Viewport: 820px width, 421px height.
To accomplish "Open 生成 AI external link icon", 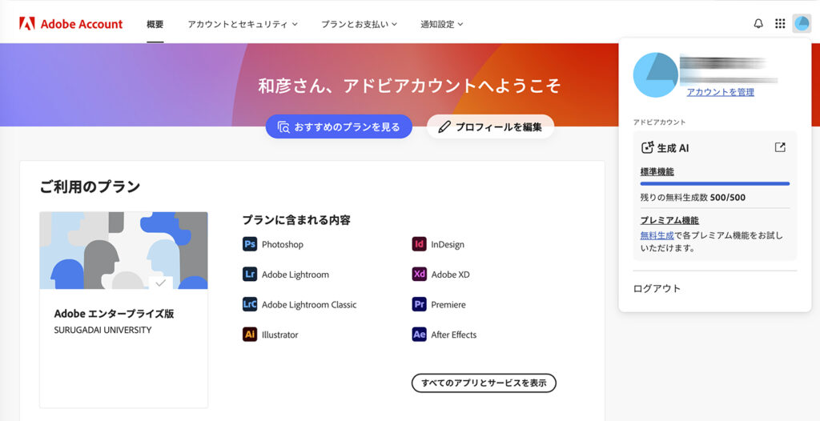I will [x=780, y=147].
